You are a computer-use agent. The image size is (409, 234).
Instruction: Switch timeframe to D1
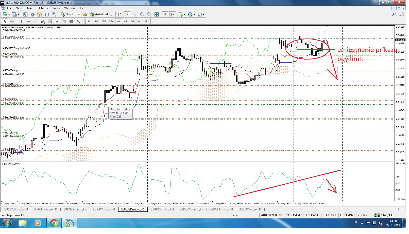132,22
